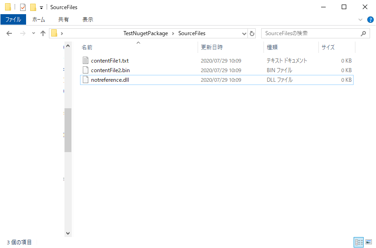This screenshot has width=376, height=248.
Task: Click SourceFiles in the address path
Action: pyautogui.click(x=192, y=33)
